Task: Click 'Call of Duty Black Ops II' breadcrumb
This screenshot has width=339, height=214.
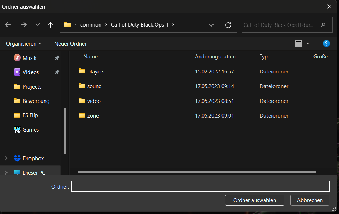Action: [x=139, y=25]
